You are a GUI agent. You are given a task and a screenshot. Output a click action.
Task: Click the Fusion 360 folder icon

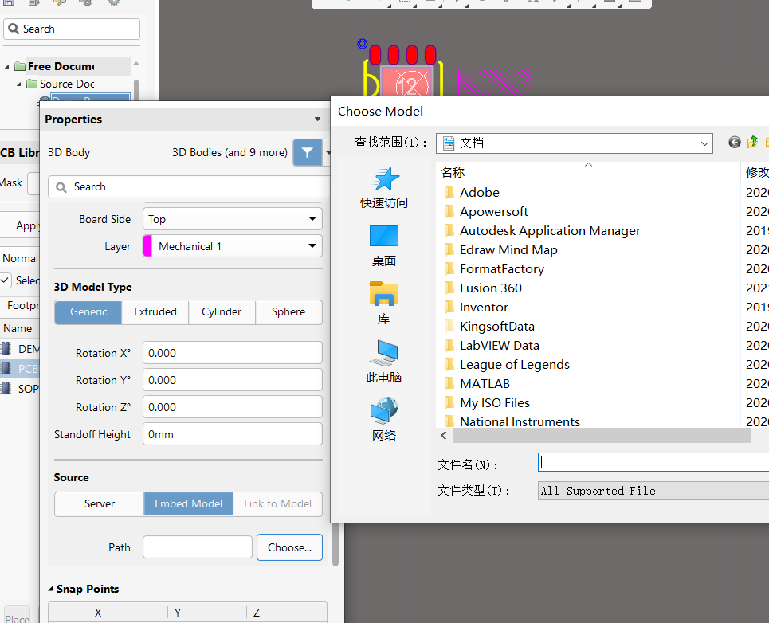click(x=449, y=288)
